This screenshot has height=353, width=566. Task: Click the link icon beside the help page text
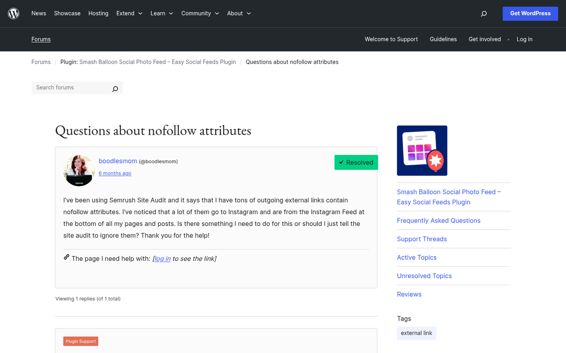[66, 257]
